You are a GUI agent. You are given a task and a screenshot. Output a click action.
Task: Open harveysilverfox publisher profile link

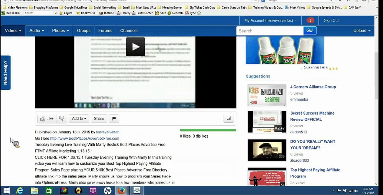pyautogui.click(x=107, y=132)
